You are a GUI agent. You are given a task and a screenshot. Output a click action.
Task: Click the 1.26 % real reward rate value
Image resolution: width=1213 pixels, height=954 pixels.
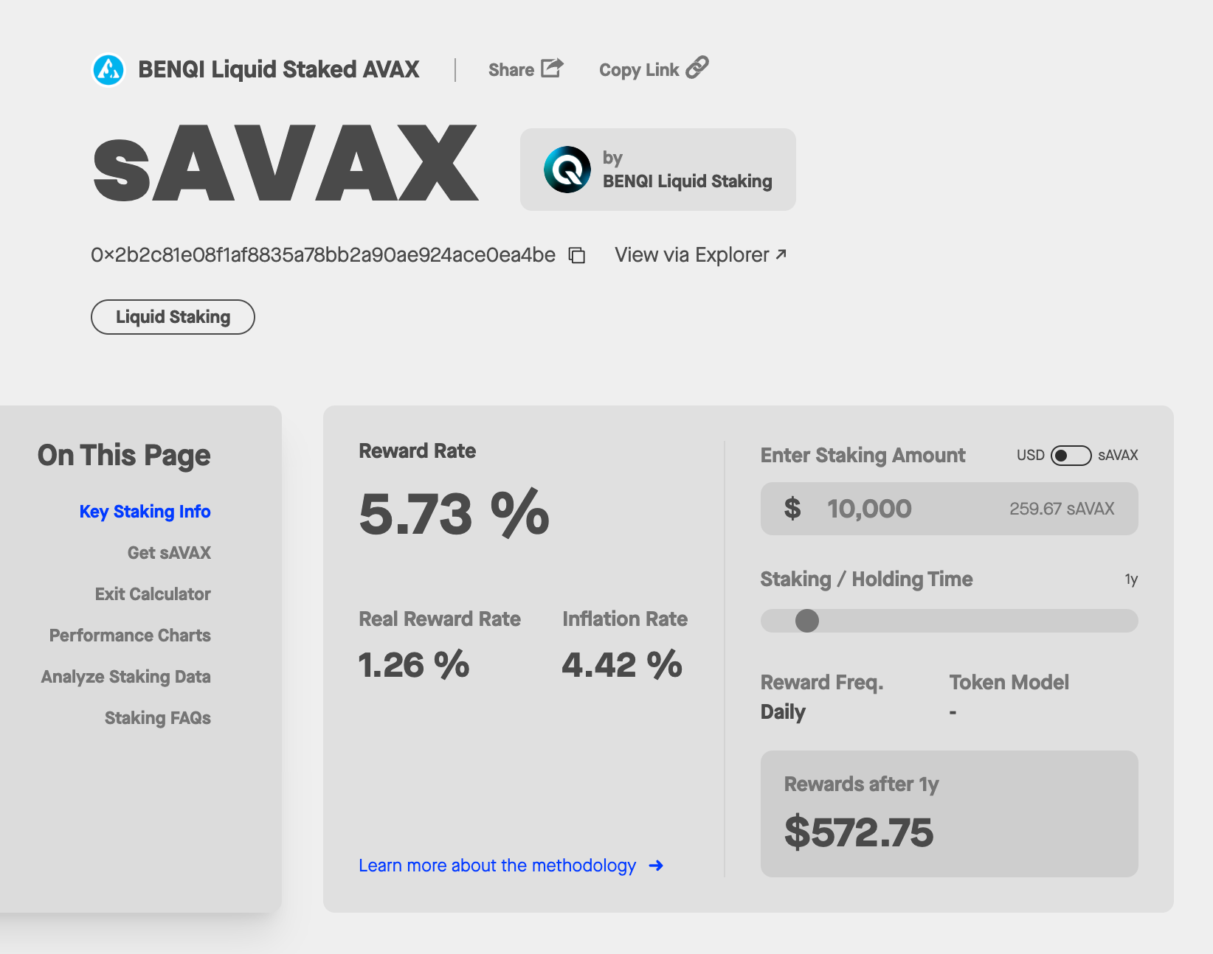[x=414, y=665]
